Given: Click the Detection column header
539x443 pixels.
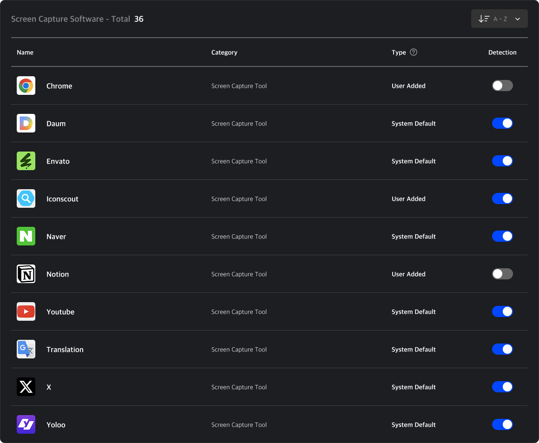Looking at the screenshot, I should coord(502,53).
